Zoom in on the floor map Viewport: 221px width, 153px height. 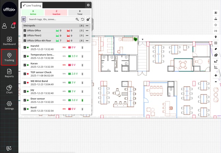[x=216, y=75]
